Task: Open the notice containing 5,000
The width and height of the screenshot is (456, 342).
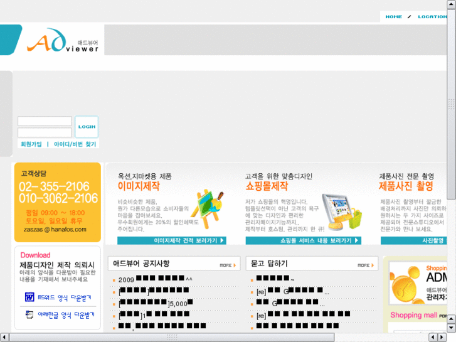Action: 156,304
